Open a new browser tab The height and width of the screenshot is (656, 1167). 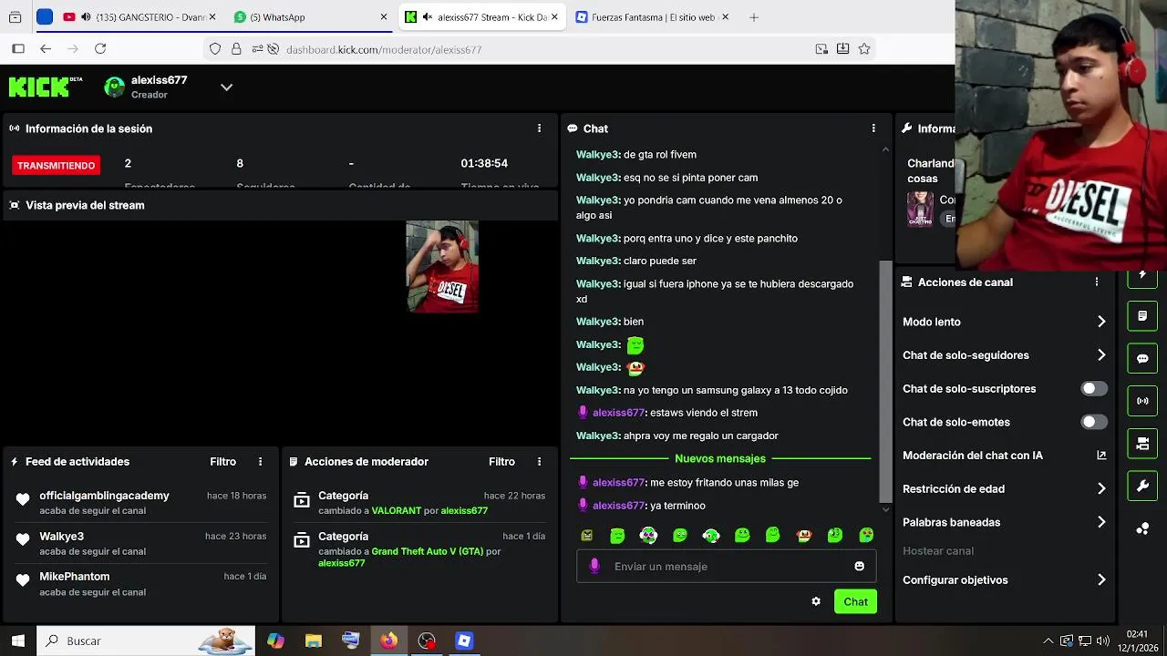(x=754, y=17)
